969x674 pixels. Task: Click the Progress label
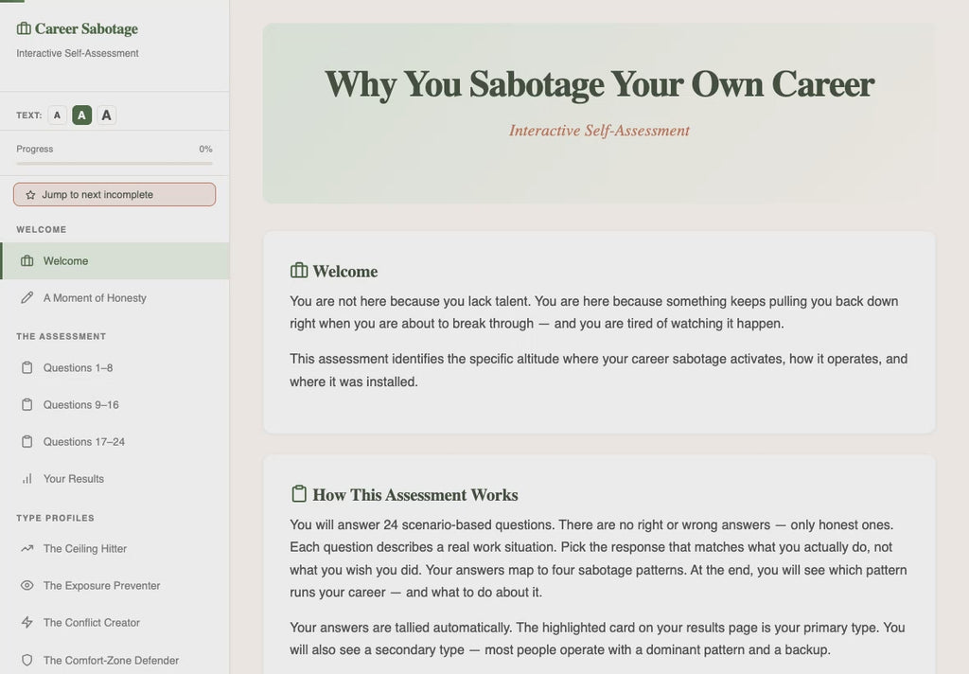[x=35, y=149]
